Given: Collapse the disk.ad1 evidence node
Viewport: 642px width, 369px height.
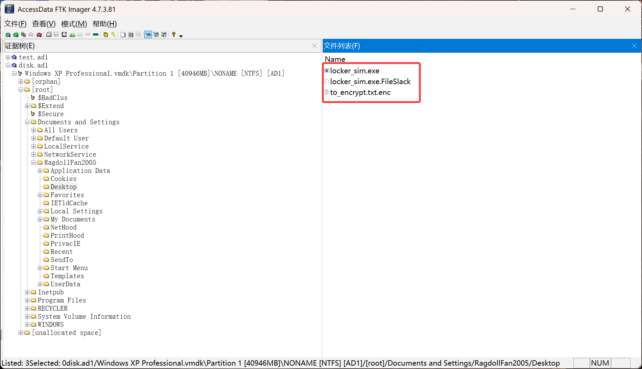Looking at the screenshot, I should [x=8, y=65].
